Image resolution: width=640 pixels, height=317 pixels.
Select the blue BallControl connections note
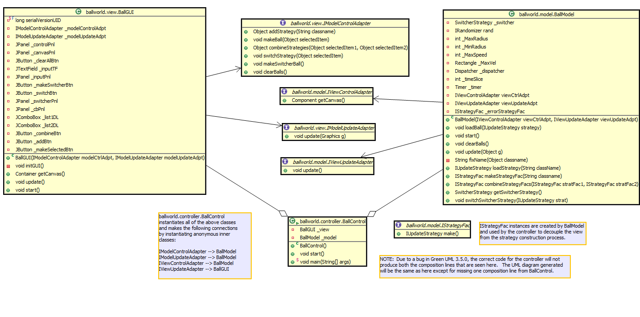204,246
